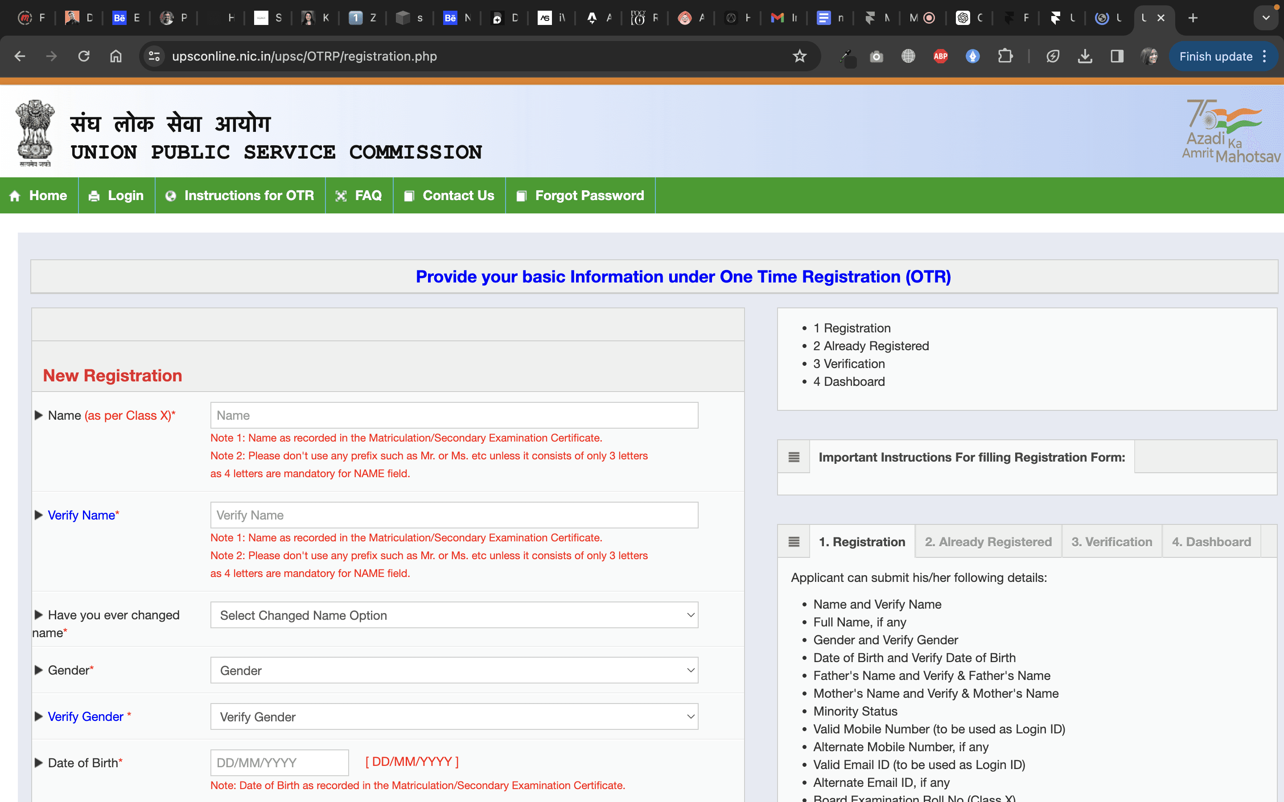Open Instructions for OTR menu item
1284x802 pixels.
pyautogui.click(x=240, y=195)
